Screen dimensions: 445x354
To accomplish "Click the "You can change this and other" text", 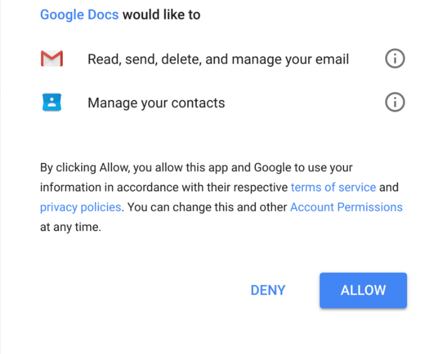I will coord(207,207).
